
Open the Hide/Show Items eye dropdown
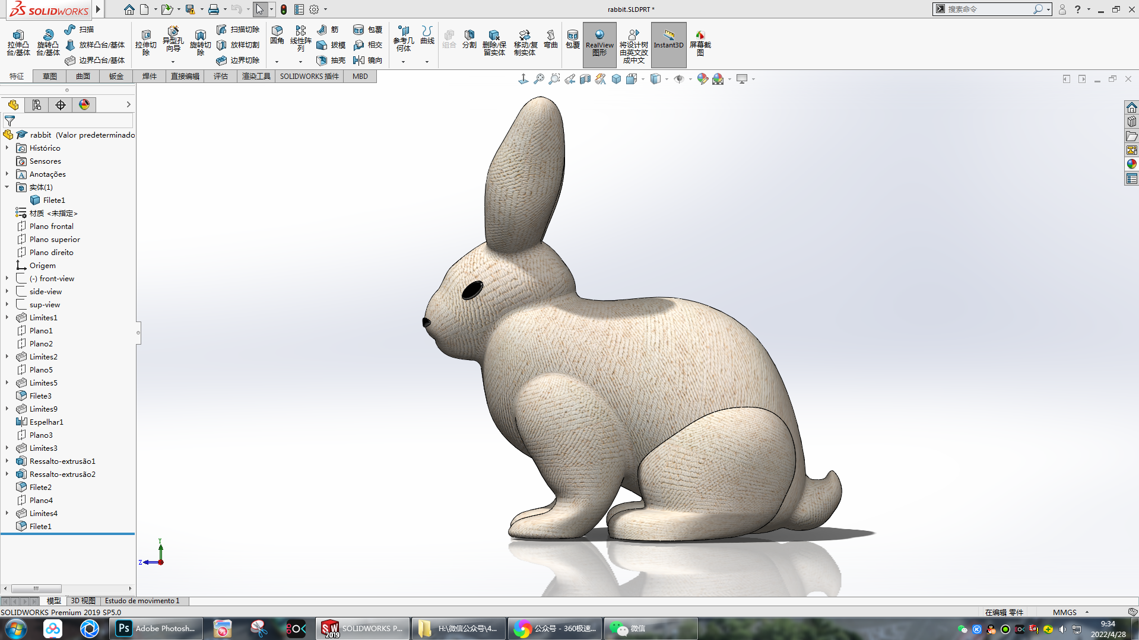(690, 79)
